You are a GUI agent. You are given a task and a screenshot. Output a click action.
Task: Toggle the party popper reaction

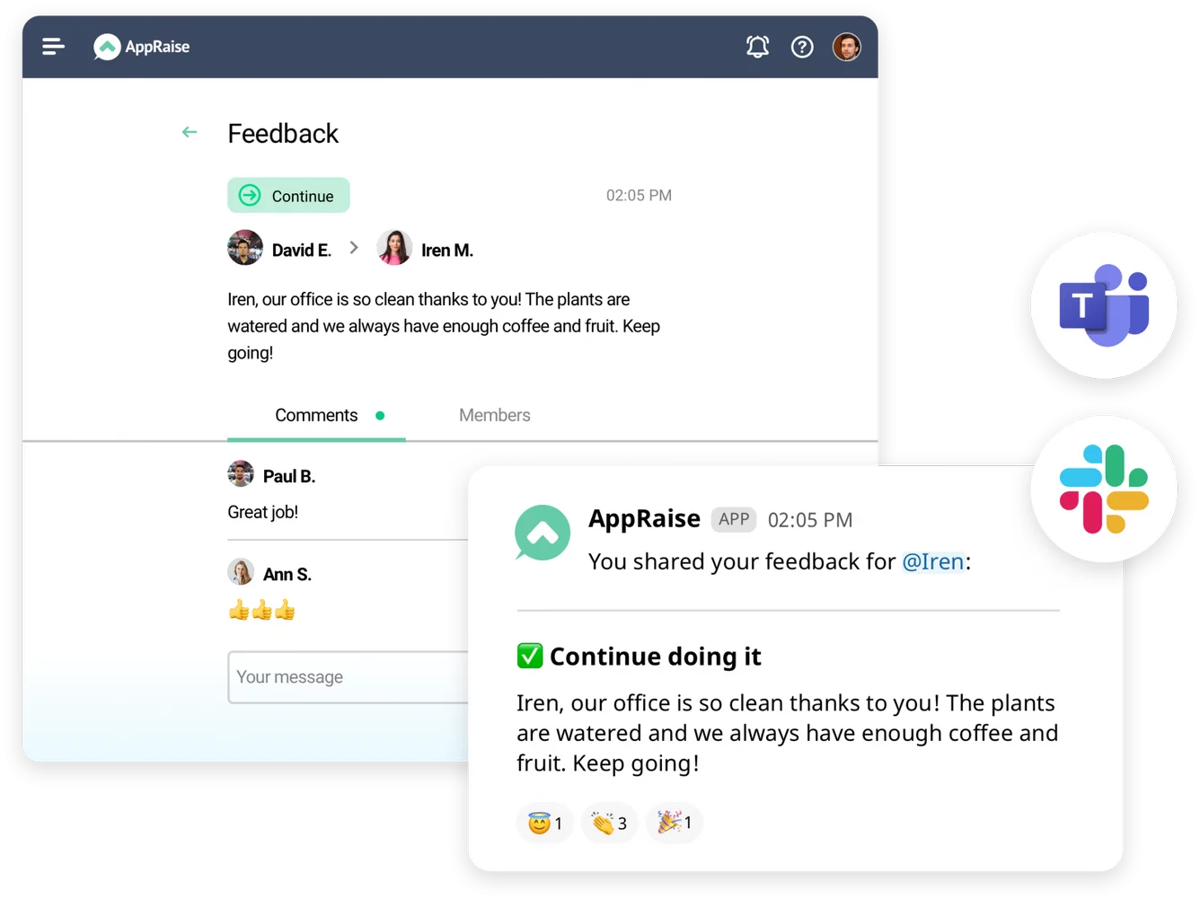[x=675, y=823]
